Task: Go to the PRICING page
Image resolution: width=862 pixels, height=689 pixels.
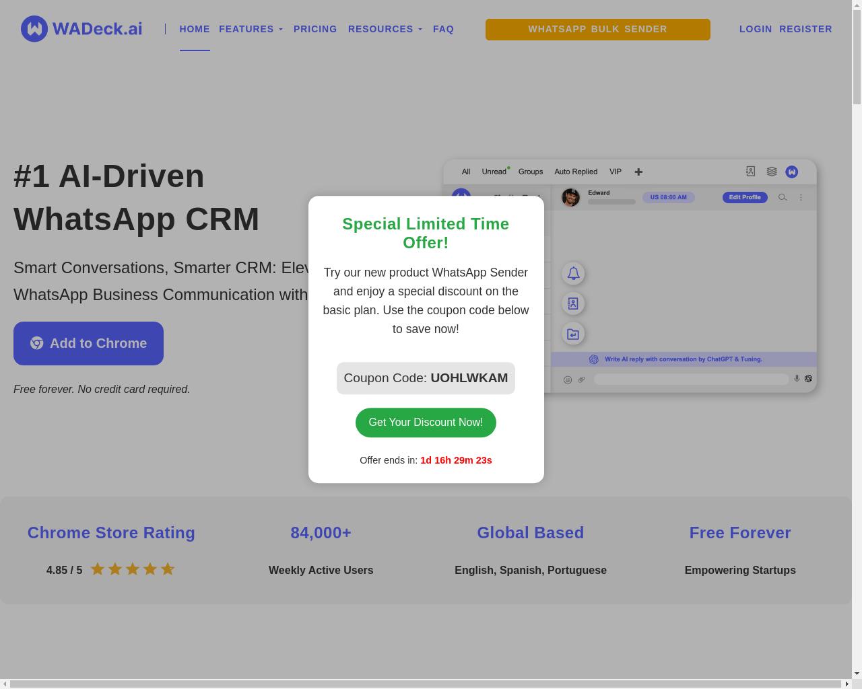Action: [315, 29]
